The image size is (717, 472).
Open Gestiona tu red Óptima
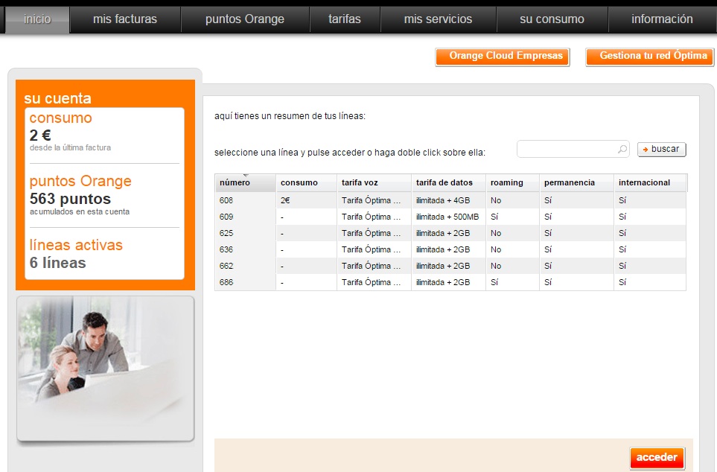pos(650,57)
